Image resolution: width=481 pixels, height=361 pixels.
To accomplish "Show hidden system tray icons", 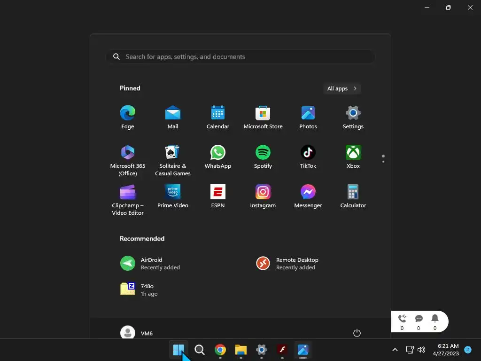I will 395,350.
